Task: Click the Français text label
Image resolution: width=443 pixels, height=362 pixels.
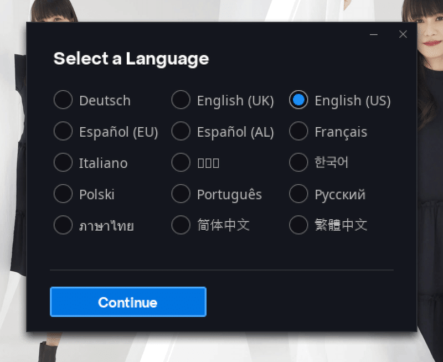Action: coord(341,132)
